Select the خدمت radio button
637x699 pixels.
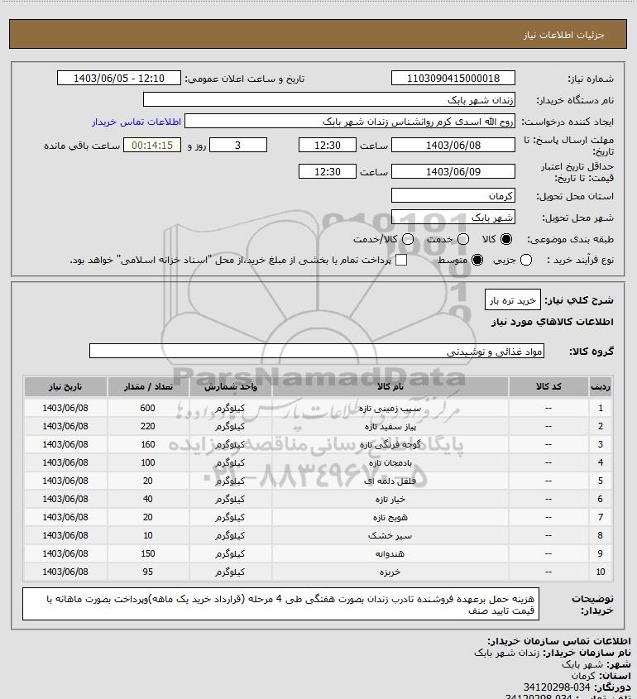click(463, 239)
